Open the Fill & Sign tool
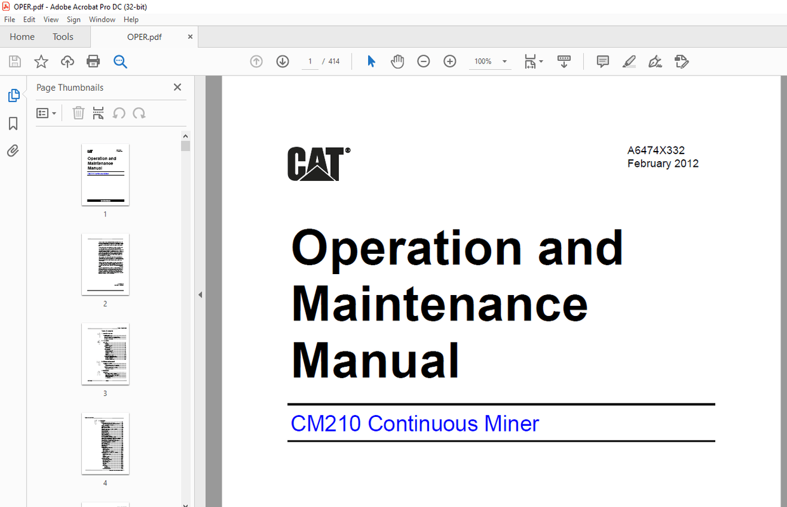 click(x=655, y=61)
